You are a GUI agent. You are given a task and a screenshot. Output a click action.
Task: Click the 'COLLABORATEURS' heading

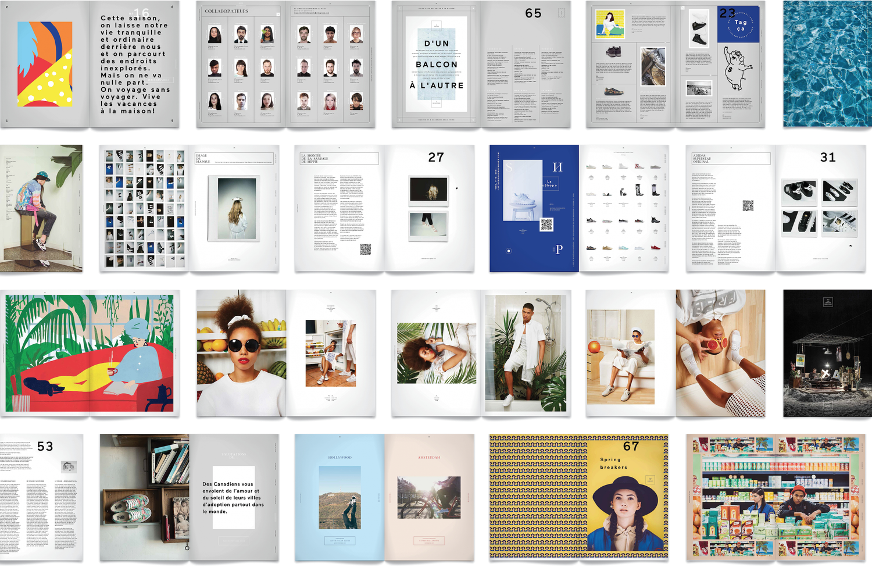pos(227,11)
